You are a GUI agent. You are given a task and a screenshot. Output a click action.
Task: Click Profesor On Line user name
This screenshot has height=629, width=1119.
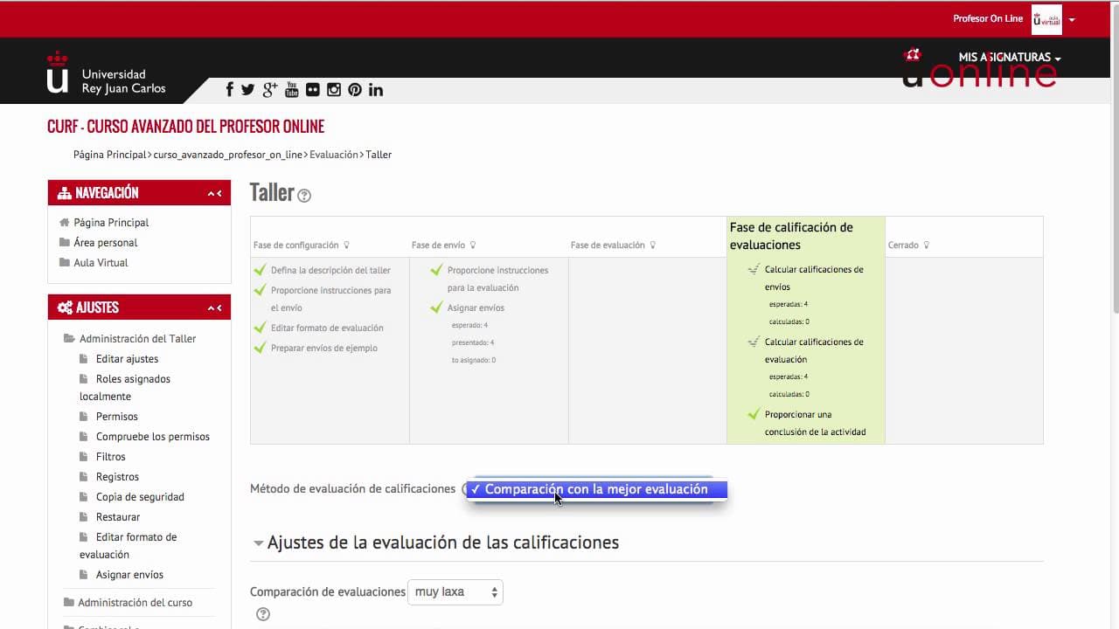(x=988, y=18)
